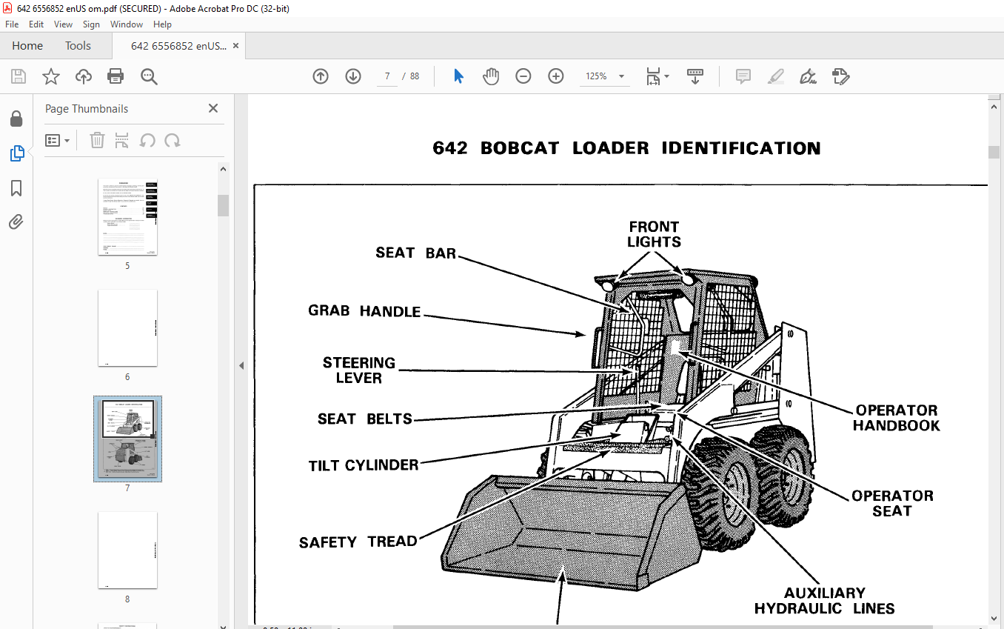The width and height of the screenshot is (1004, 629).
Task: Open the Edit menu
Action: pyautogui.click(x=36, y=24)
